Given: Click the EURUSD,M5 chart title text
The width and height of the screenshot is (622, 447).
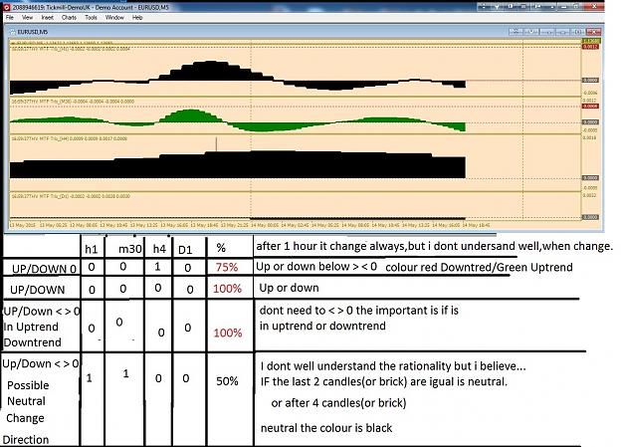Looking at the screenshot, I should pyautogui.click(x=33, y=32).
